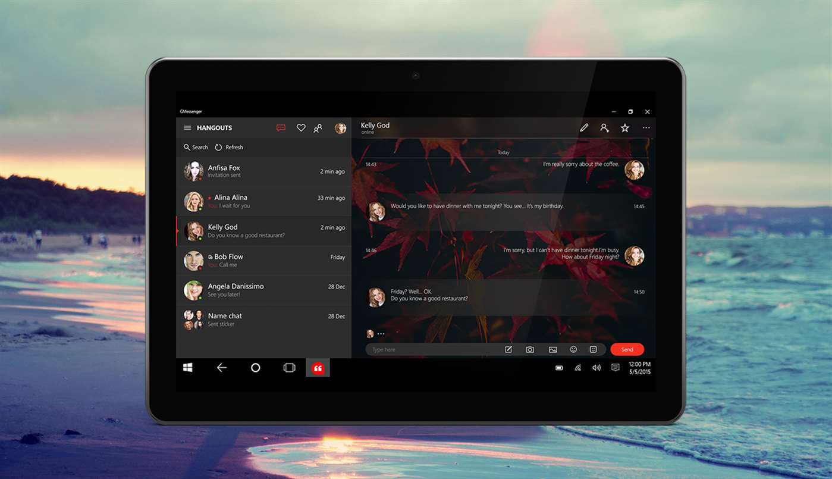832x479 pixels.
Task: Click the Kelly God name in chat header
Action: point(375,126)
